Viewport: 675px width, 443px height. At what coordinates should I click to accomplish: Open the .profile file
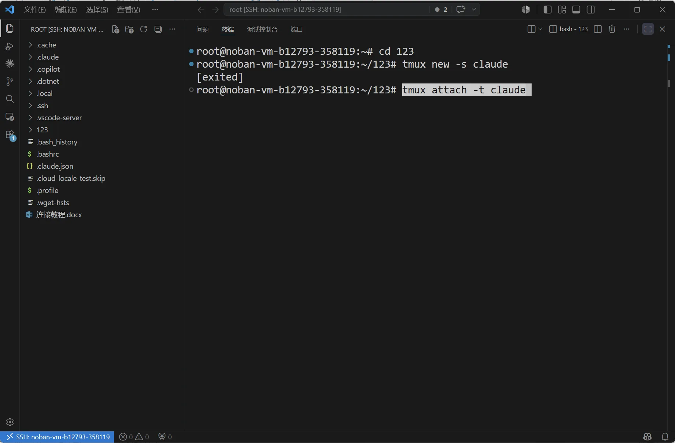click(102, 190)
